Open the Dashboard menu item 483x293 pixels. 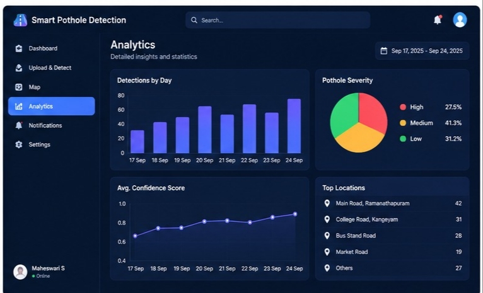point(52,49)
